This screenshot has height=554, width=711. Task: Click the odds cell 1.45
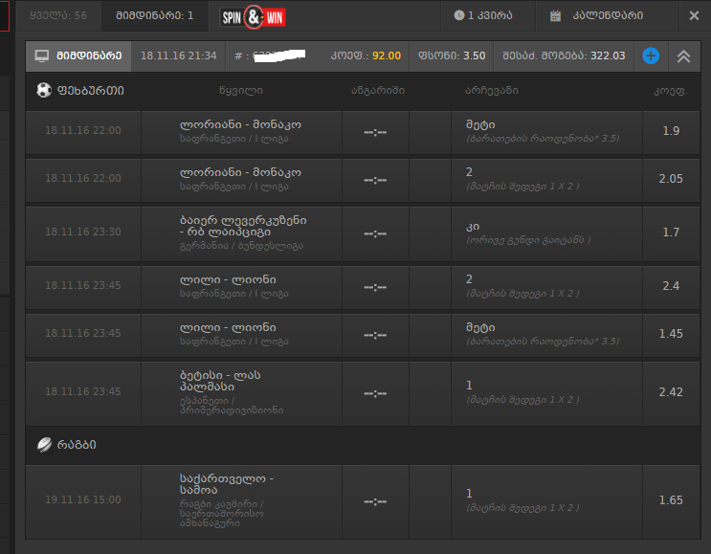(x=671, y=334)
